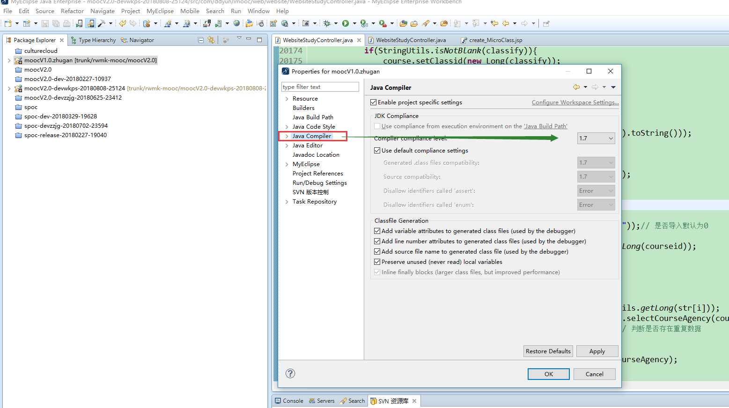
Task: Click the grayed-out Print icon in toolbar
Action: coord(66,23)
